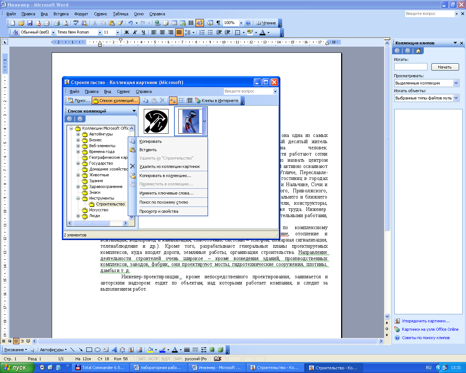Click the Home icon in Clip Art pane
The image size is (466, 373).
(418, 51)
